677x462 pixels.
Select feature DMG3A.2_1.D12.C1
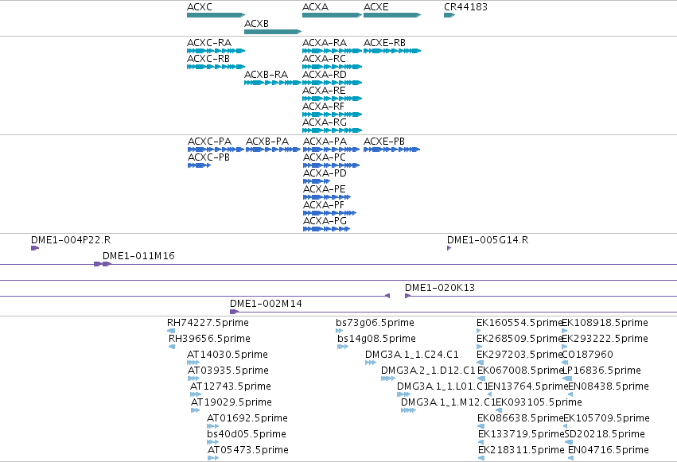pos(388,379)
